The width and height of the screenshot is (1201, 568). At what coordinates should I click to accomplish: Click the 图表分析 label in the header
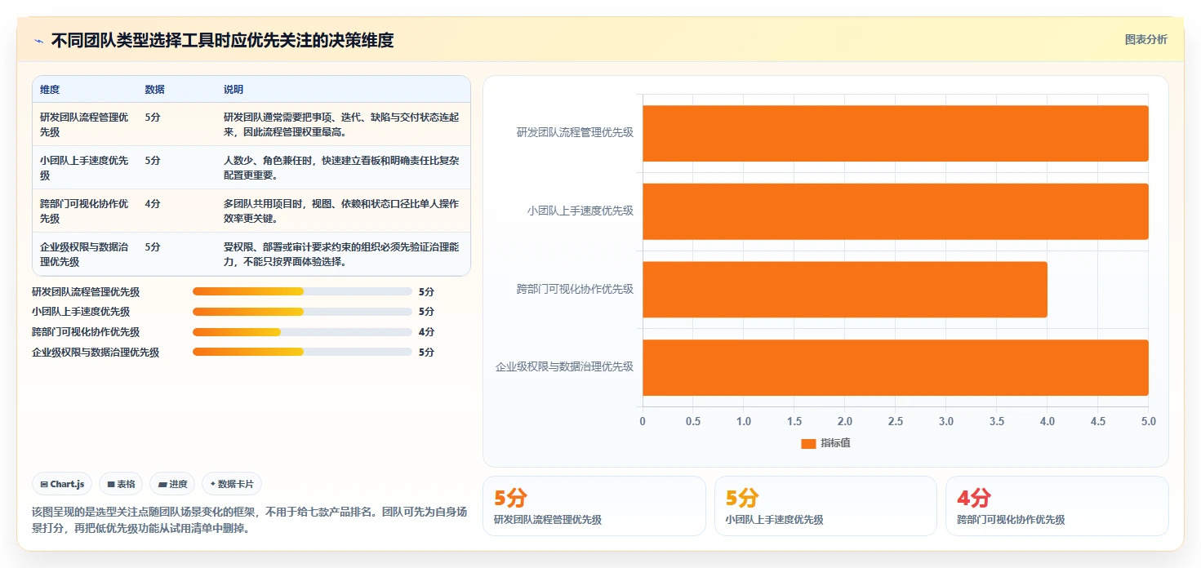(1145, 39)
